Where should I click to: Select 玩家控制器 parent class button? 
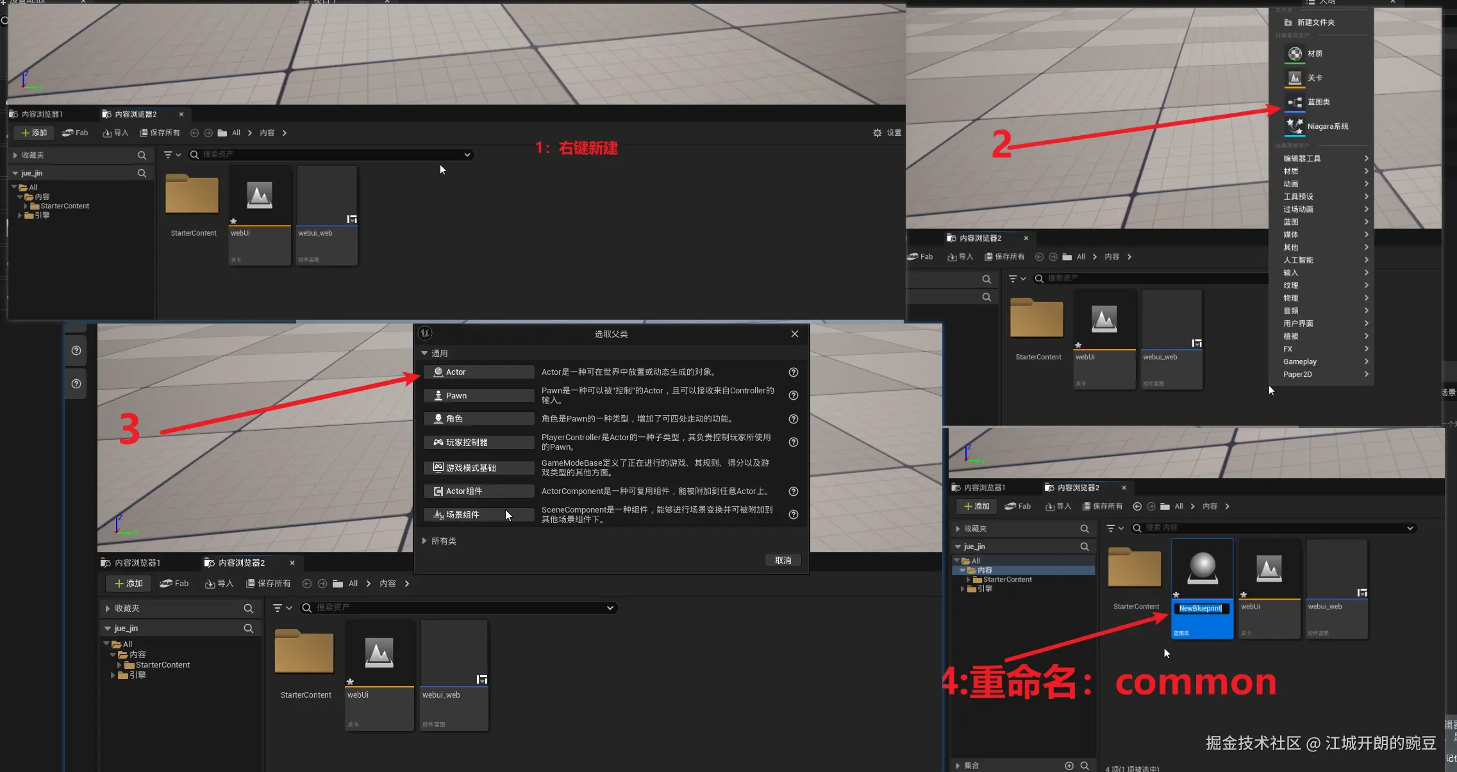point(478,443)
